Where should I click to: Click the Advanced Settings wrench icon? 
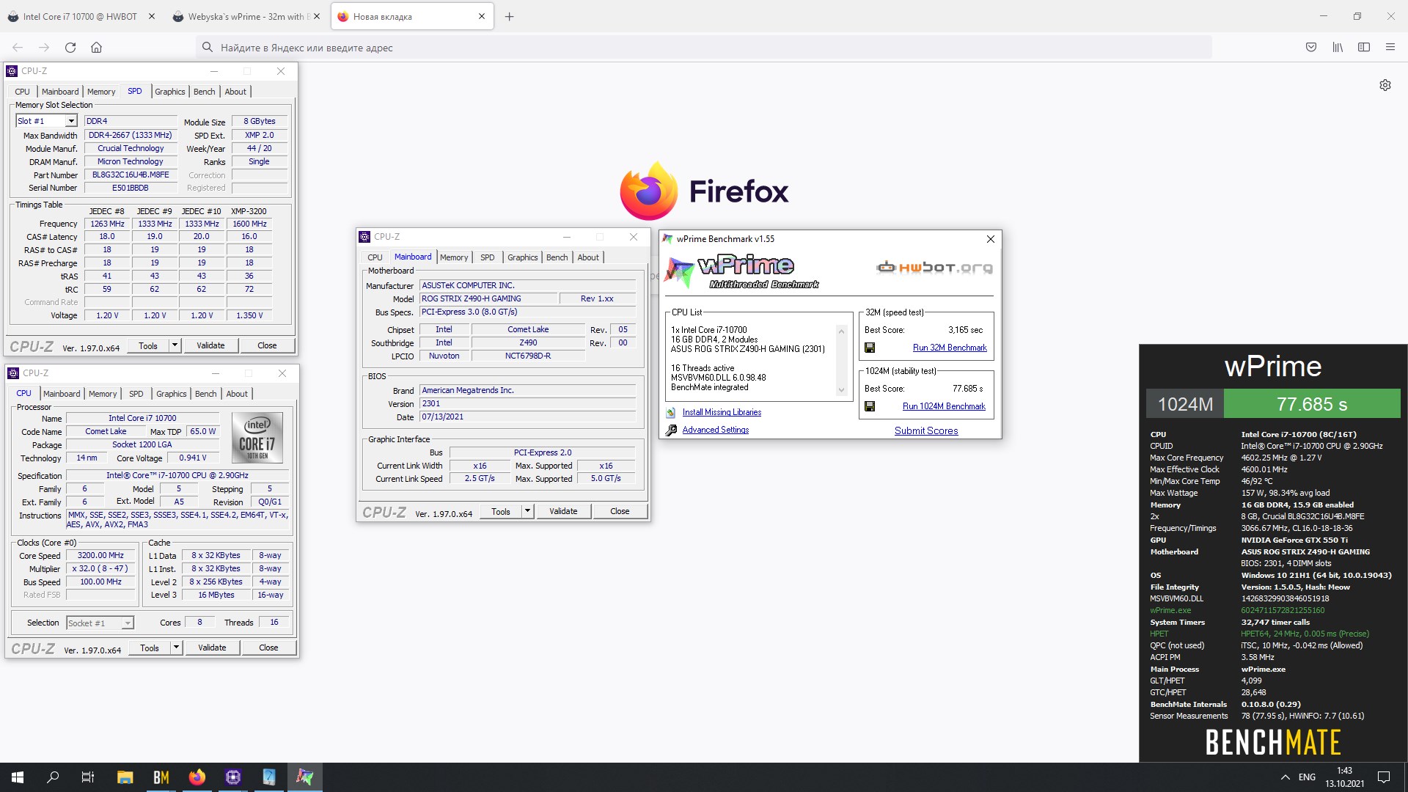[671, 430]
